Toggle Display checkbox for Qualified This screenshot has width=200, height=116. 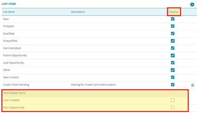pyautogui.click(x=172, y=33)
